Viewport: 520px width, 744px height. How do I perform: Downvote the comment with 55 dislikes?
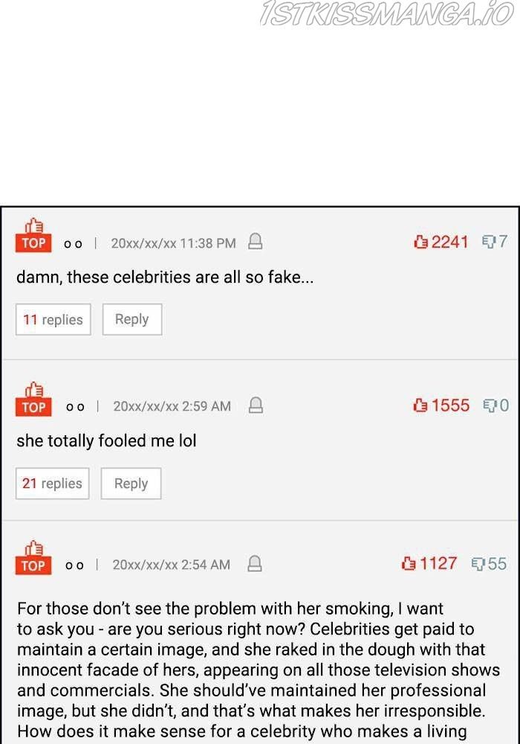tap(478, 564)
